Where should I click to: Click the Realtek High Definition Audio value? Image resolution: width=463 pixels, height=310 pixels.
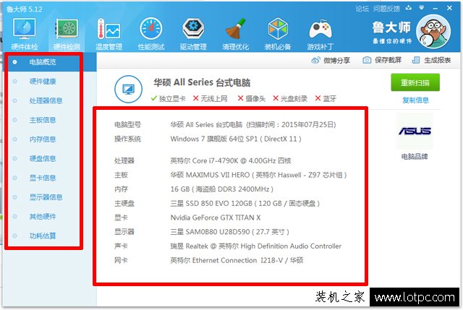pyautogui.click(x=255, y=246)
